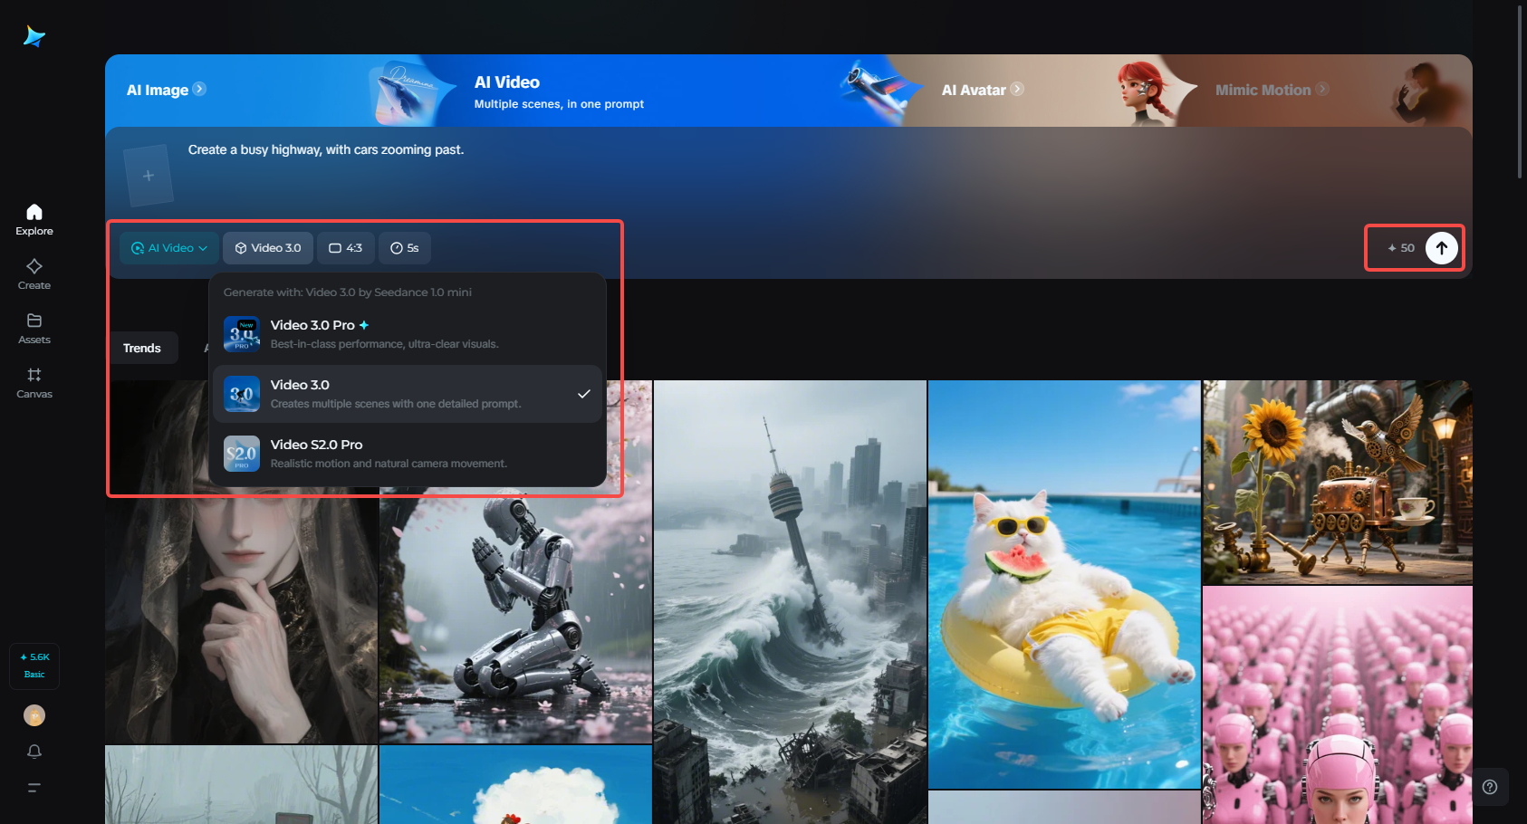The height and width of the screenshot is (824, 1527).
Task: Open the notifications bell
Action: (34, 752)
